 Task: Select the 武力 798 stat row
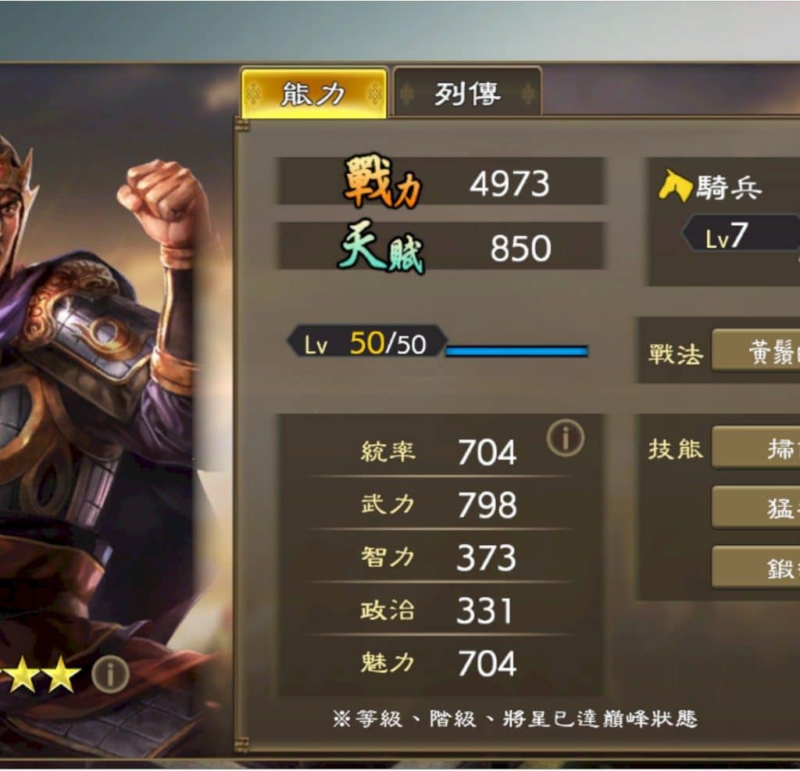(439, 504)
